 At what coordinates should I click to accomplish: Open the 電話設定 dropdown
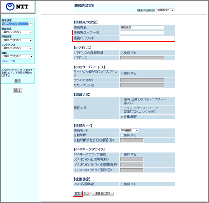(x=17, y=32)
